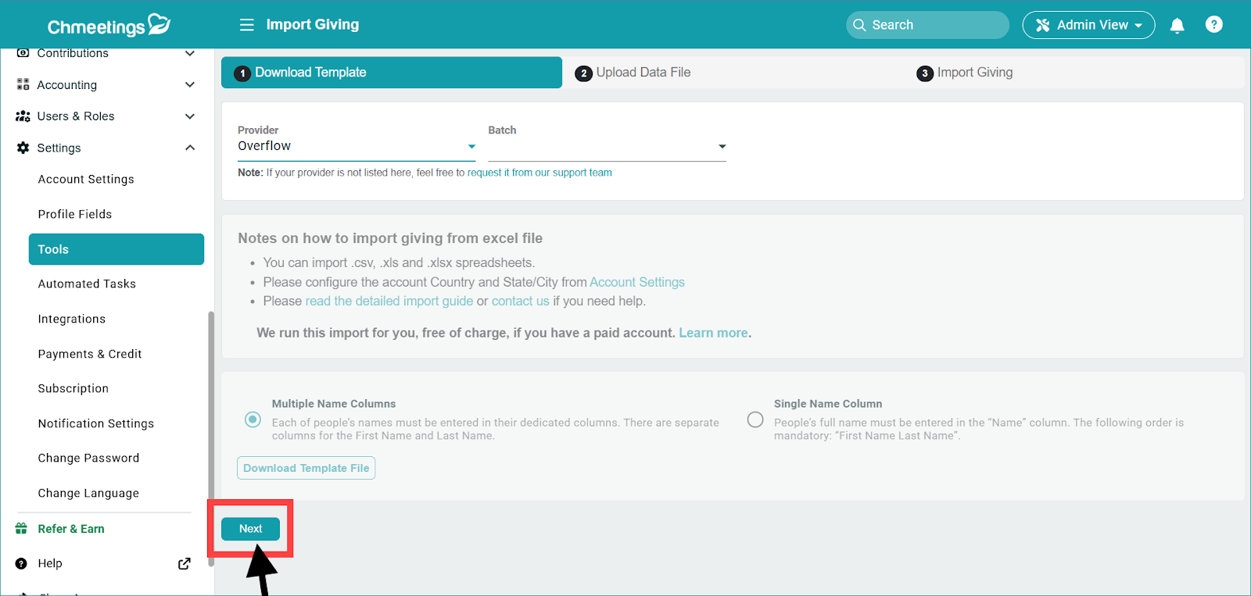This screenshot has width=1251, height=596.
Task: Open Integrations in the sidebar
Action: (72, 319)
